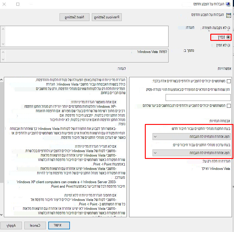This screenshot has width=234, height=232.
Task: Open dropdown under בעת התקנת מנהלי התקנים עבור חיבור חדש
Action: click(192, 137)
